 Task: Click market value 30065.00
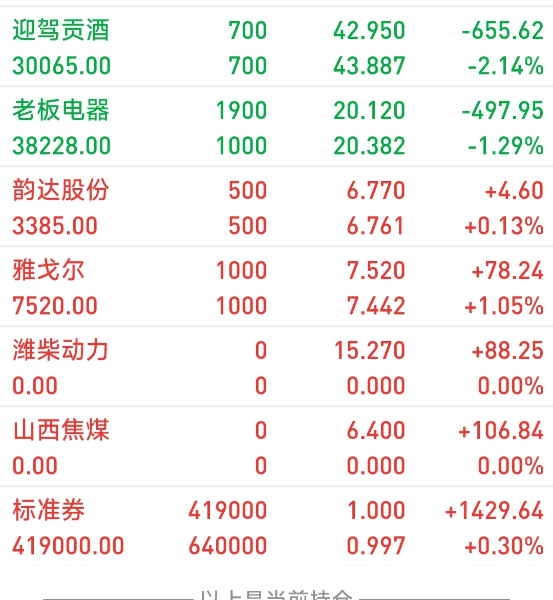click(x=61, y=66)
